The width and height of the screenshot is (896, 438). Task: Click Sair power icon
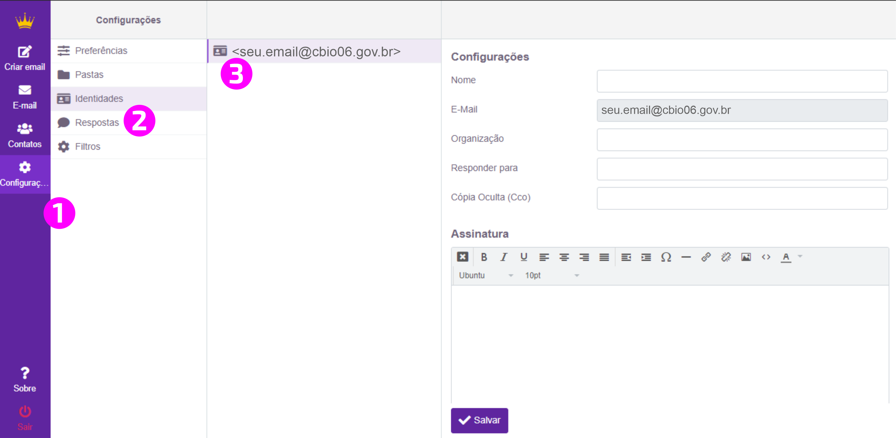click(x=25, y=412)
